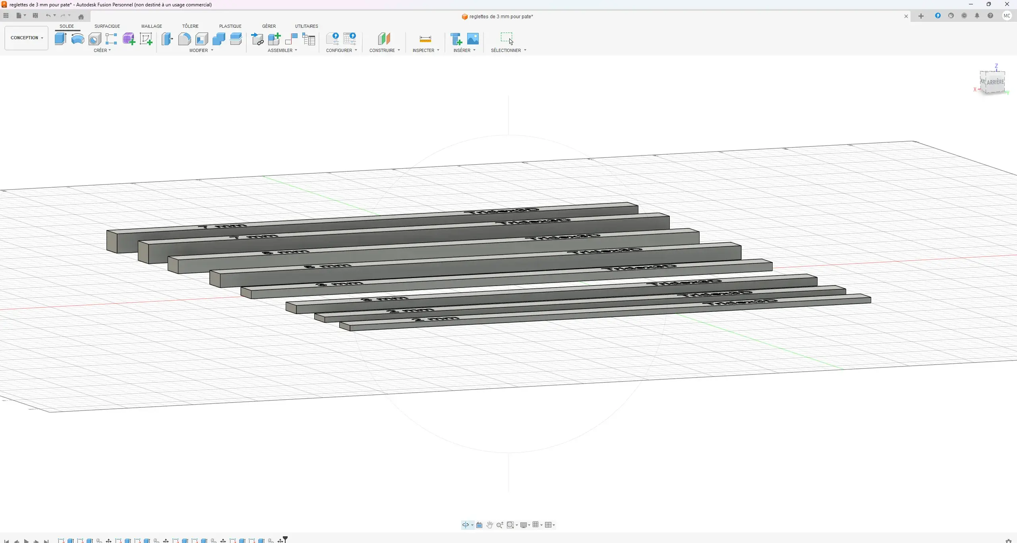Screen dimensions: 1017x543
Task: Select the Extrude tool in Créer group
Action: (60, 39)
